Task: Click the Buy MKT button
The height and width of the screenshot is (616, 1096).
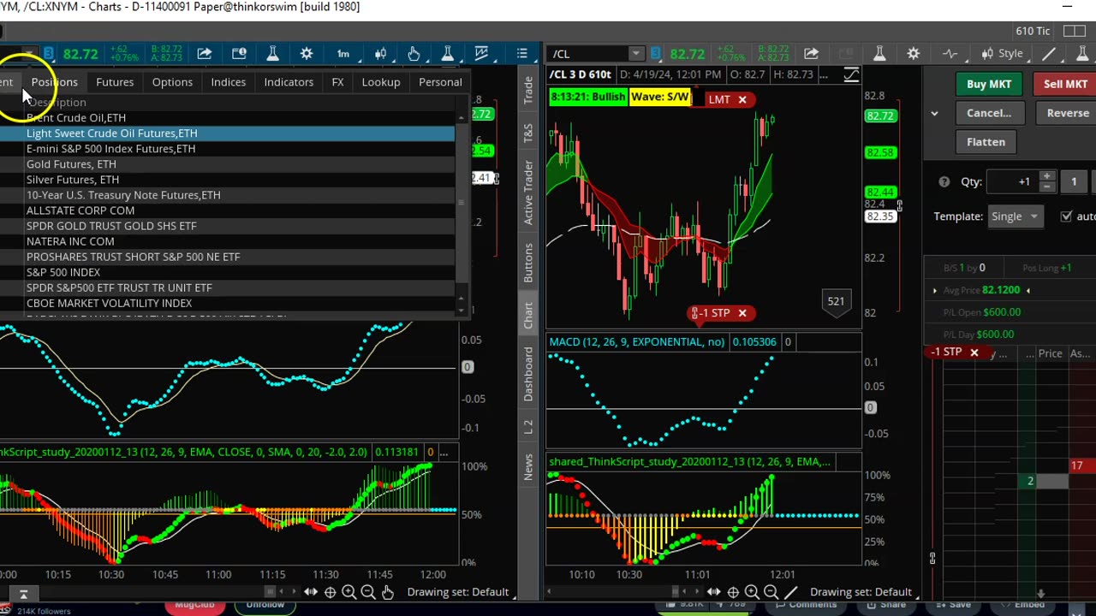Action: 989,84
